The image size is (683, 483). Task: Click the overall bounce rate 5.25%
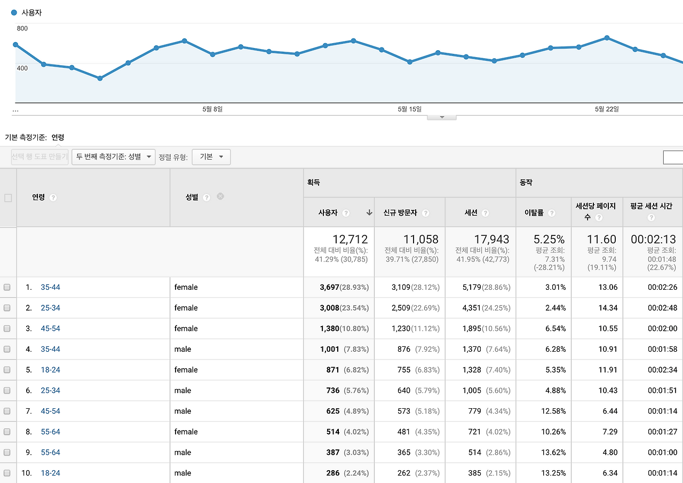click(x=549, y=240)
